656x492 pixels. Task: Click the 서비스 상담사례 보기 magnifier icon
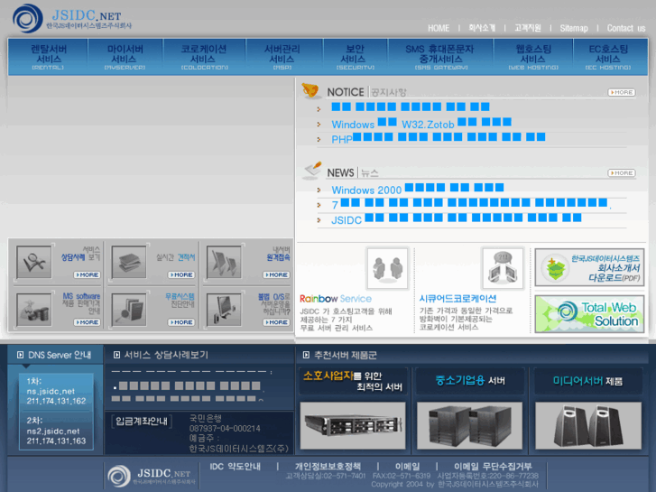[34, 262]
